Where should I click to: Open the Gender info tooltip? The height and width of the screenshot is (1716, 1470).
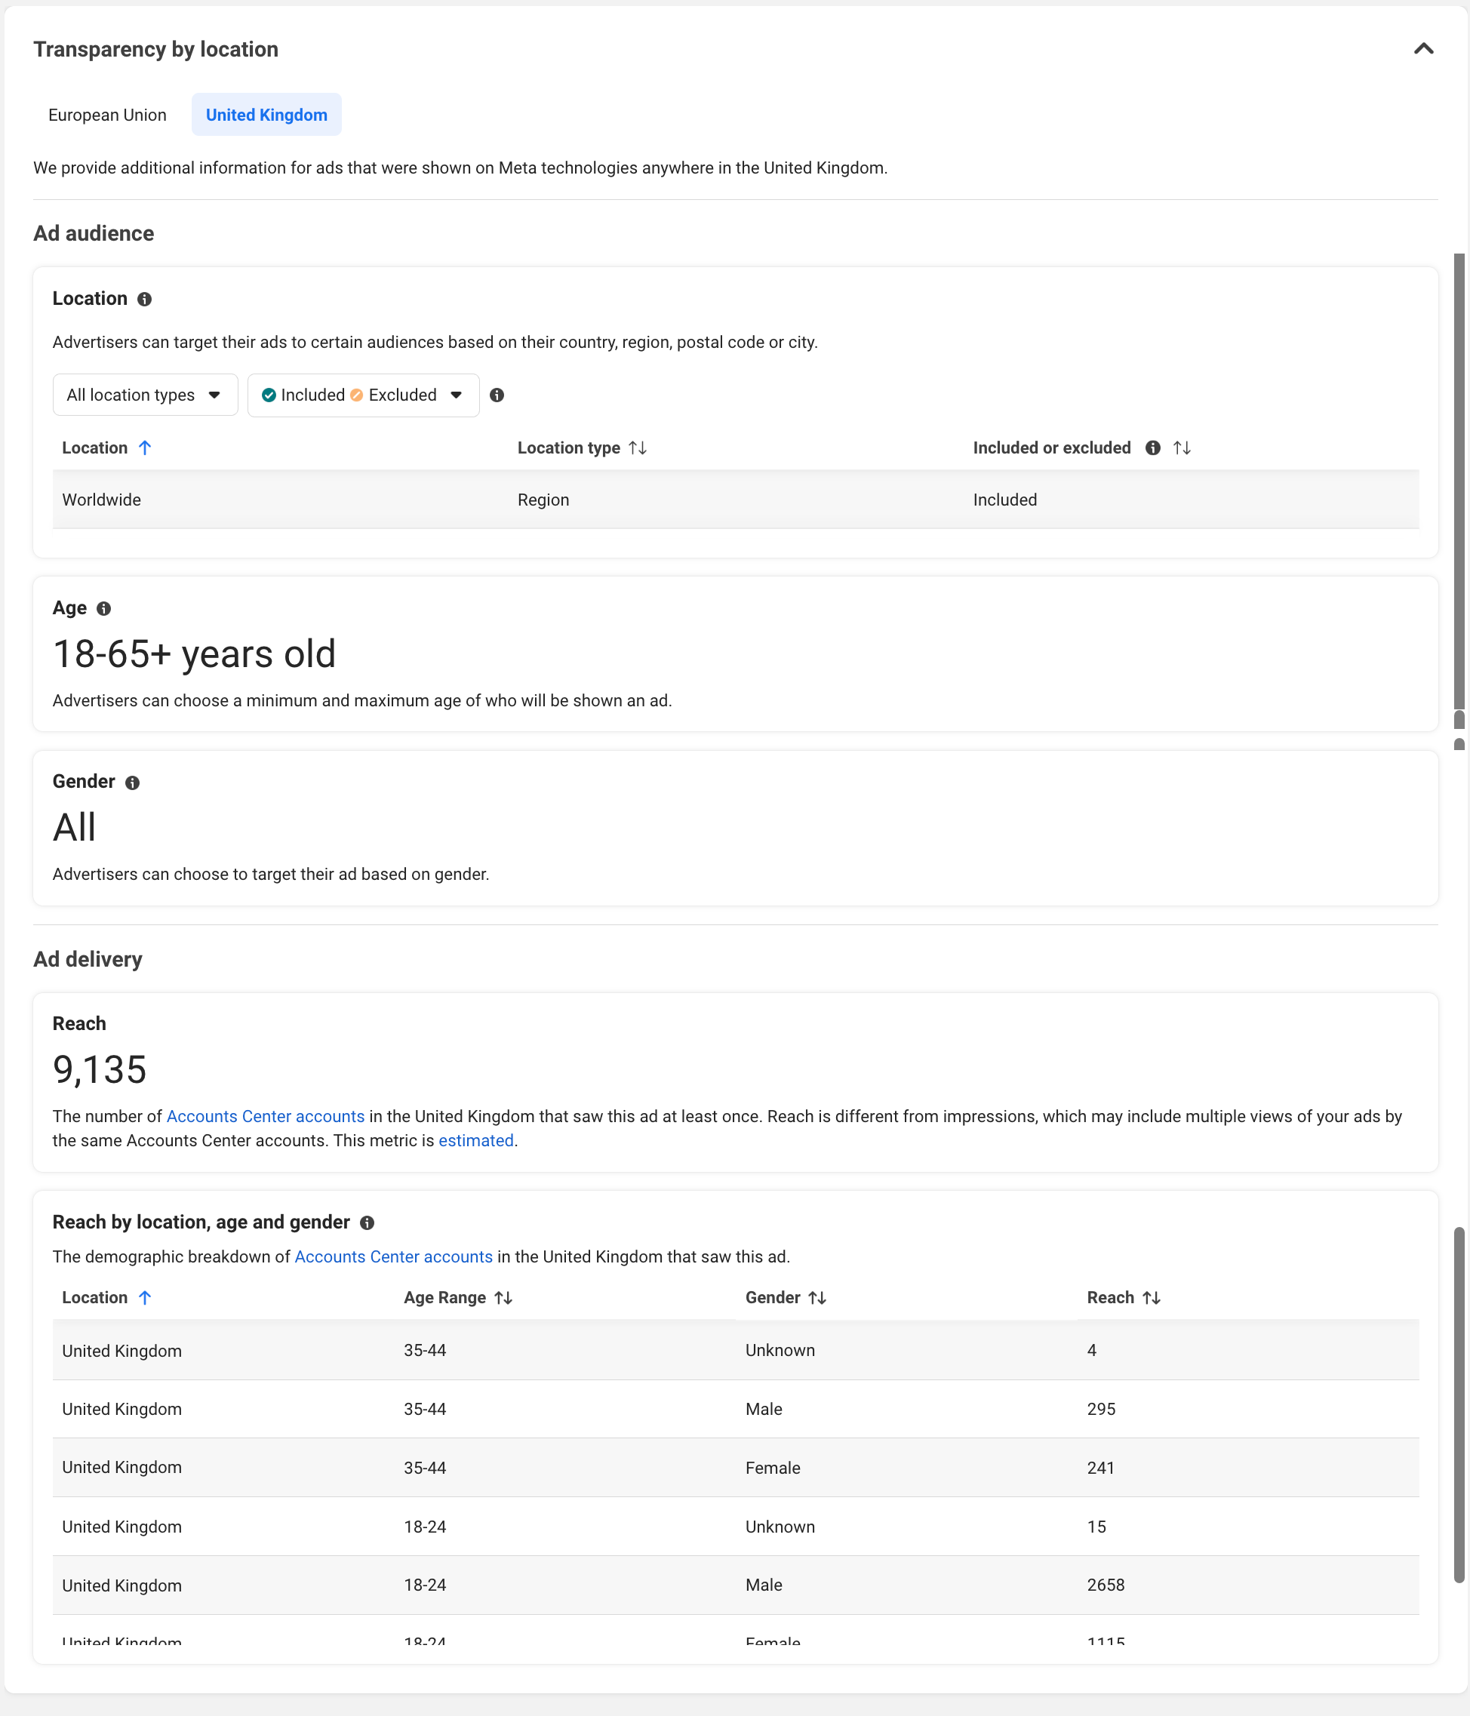point(133,782)
